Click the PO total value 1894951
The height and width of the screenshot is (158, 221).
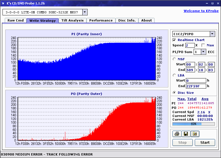194,108
